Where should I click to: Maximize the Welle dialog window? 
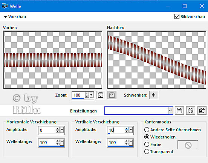tap(185, 6)
